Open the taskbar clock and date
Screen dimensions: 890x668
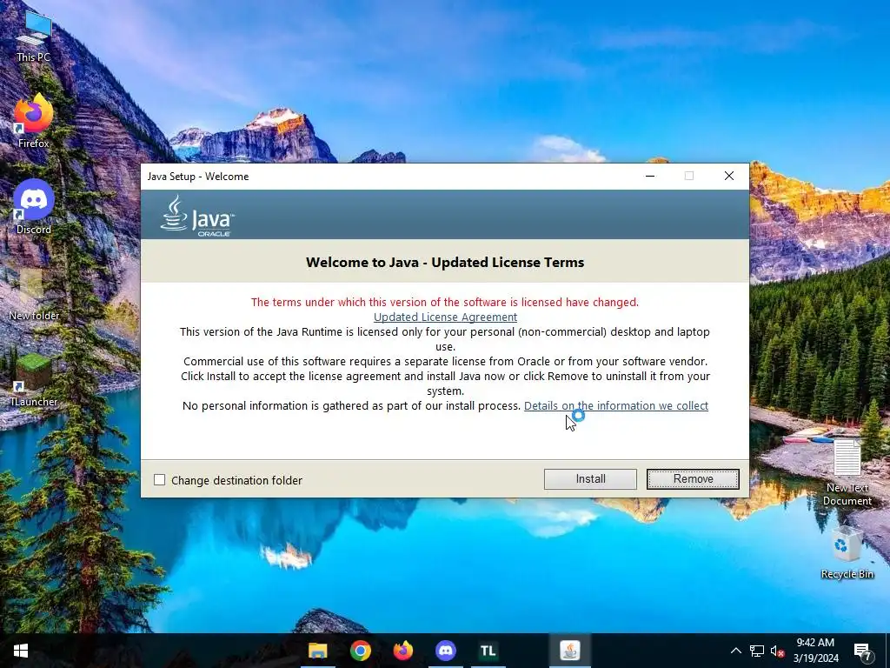(815, 651)
